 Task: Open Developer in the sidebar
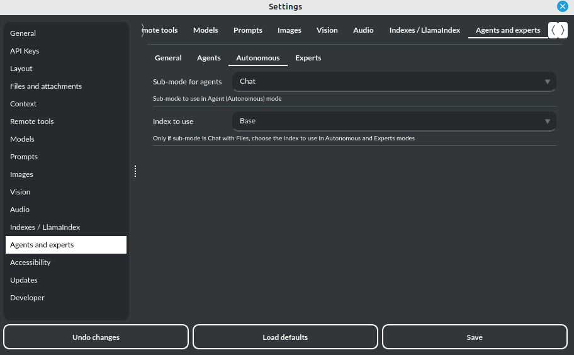(x=66, y=298)
